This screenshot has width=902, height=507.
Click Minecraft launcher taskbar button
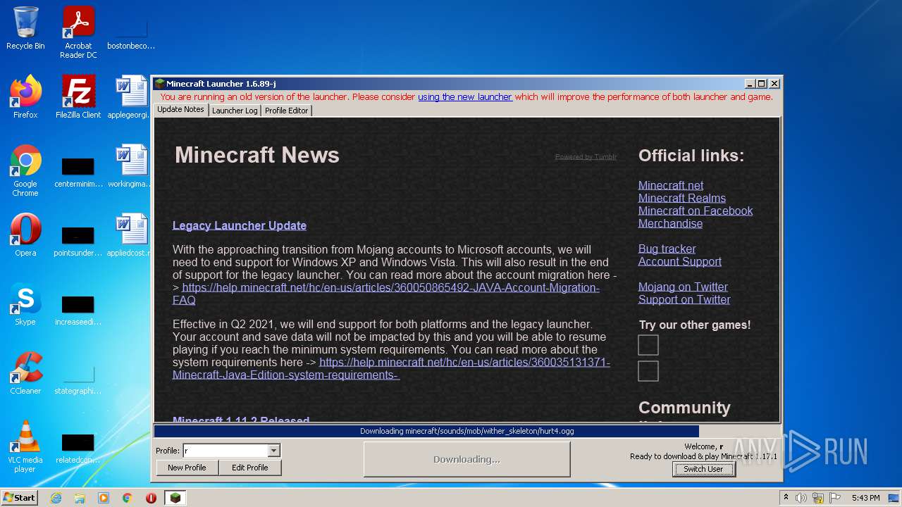(175, 498)
